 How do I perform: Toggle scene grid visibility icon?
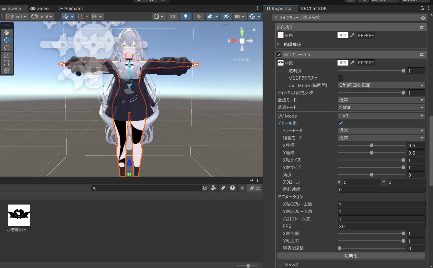66,16
